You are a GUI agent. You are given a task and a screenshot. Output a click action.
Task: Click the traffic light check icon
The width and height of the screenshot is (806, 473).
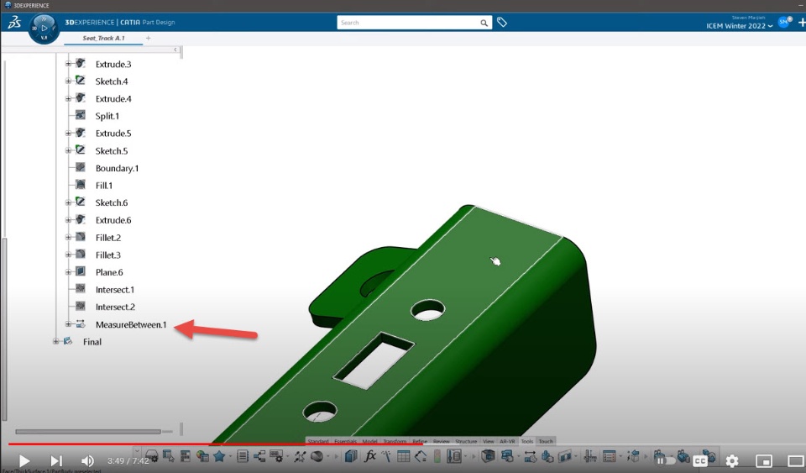(x=437, y=456)
